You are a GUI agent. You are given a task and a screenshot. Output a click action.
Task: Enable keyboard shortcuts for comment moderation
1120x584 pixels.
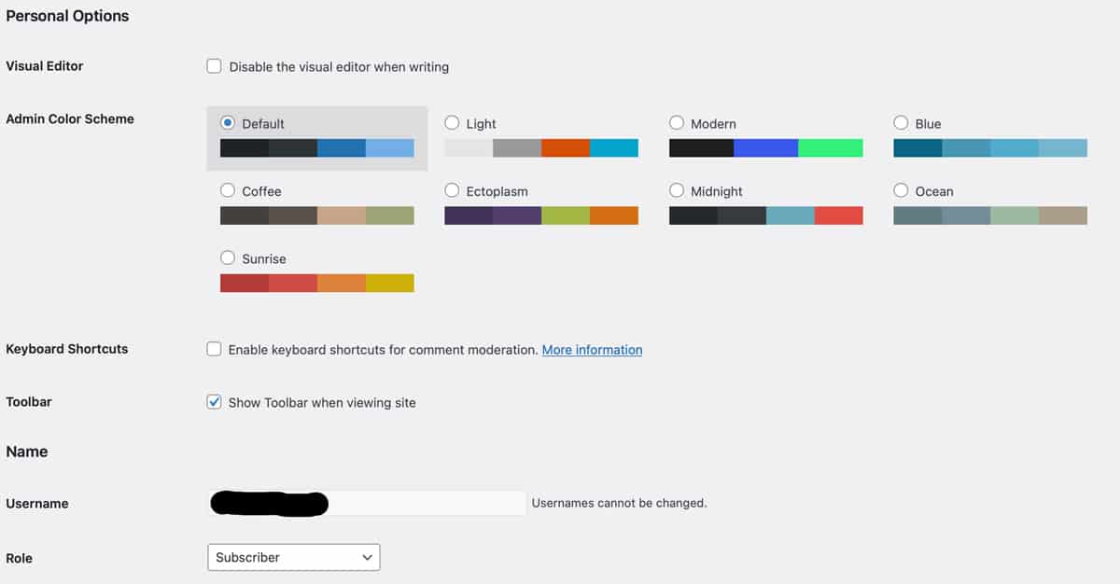click(x=214, y=349)
